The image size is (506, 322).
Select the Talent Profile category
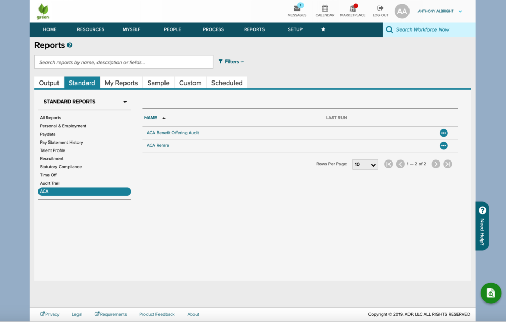[x=52, y=150]
